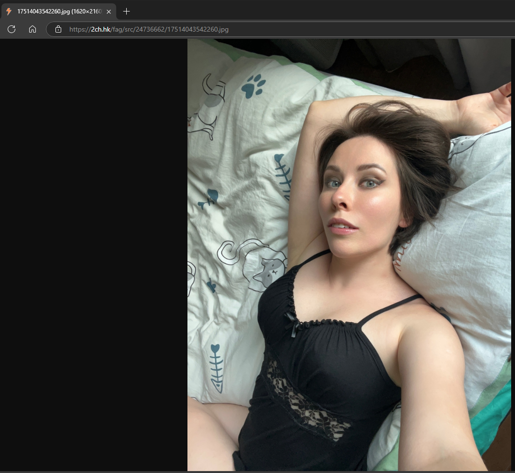The image size is (515, 473).
Task: Select the 17514043542260.jpg tab
Action: [x=58, y=11]
